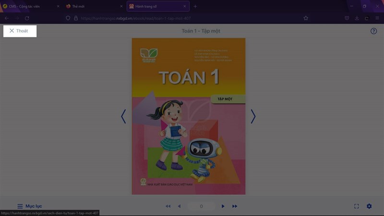Bookmark this page with the star icon
Image resolution: width=384 pixels, height=216 pixels.
[x=306, y=18]
